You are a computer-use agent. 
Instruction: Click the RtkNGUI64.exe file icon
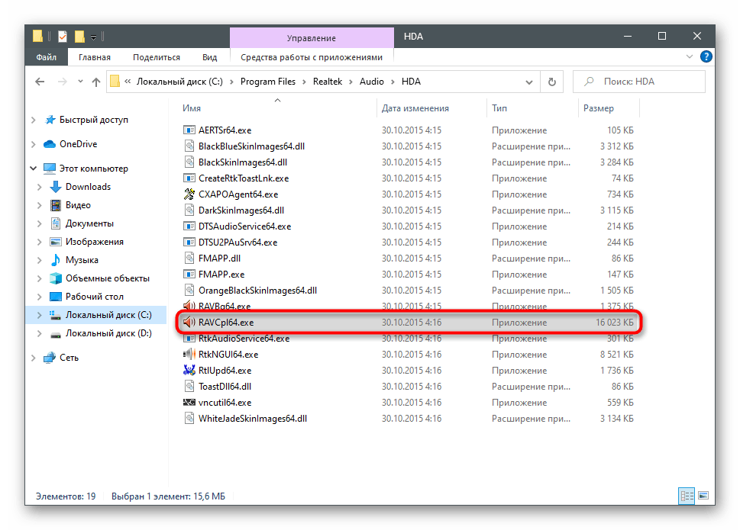pyautogui.click(x=189, y=355)
